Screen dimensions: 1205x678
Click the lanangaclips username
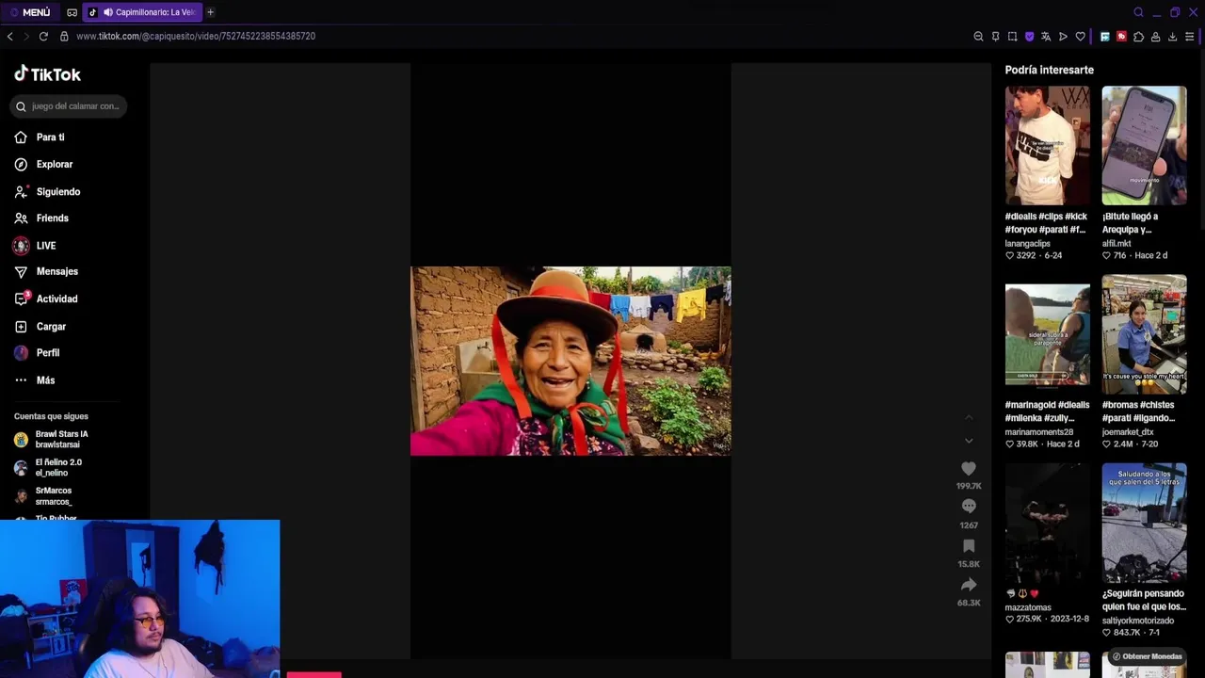[1027, 244]
